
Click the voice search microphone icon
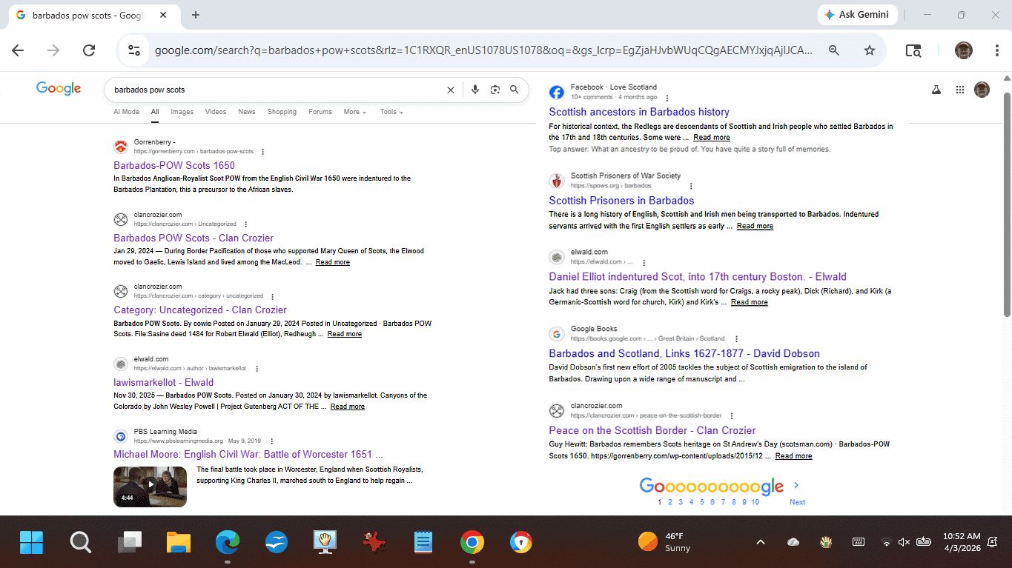[475, 90]
